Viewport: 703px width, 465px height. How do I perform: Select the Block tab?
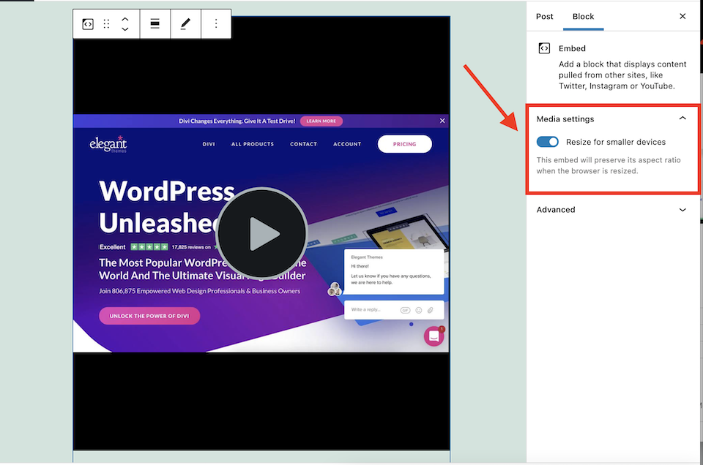(583, 16)
